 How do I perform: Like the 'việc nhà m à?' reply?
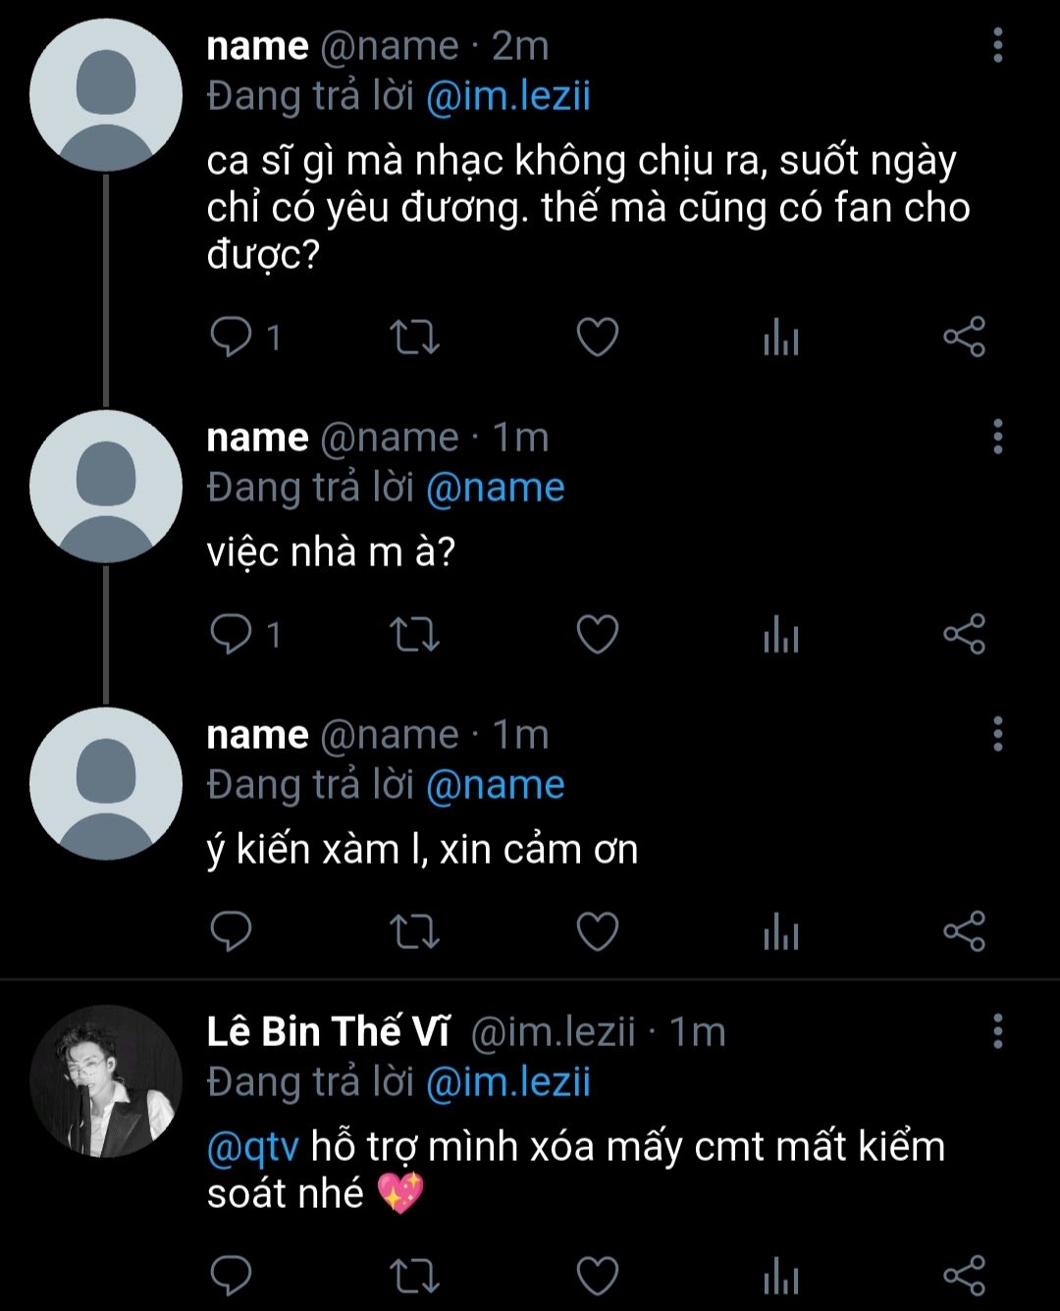coord(597,634)
